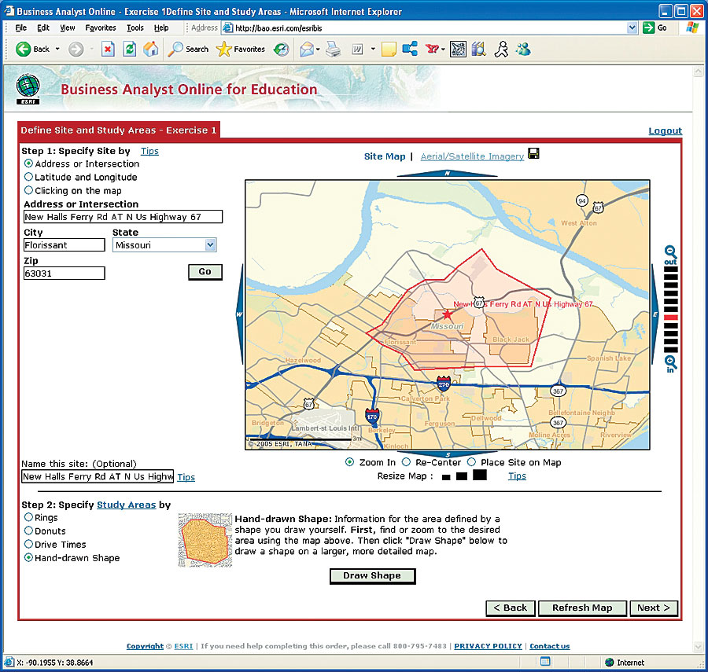Click the yellow note icon
This screenshot has height=672, width=708.
point(389,50)
